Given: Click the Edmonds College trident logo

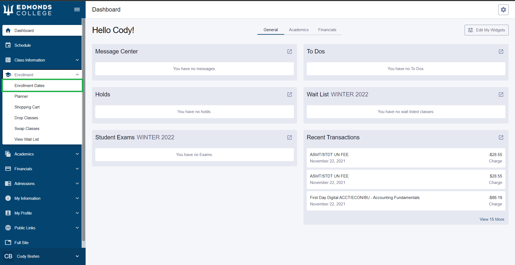Looking at the screenshot, I should coord(8,10).
